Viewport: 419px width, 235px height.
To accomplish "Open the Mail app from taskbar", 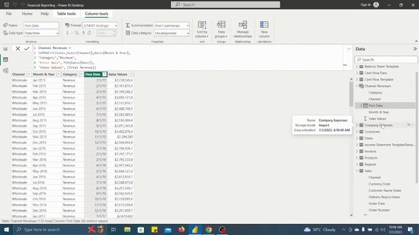I will pyautogui.click(x=168, y=229).
